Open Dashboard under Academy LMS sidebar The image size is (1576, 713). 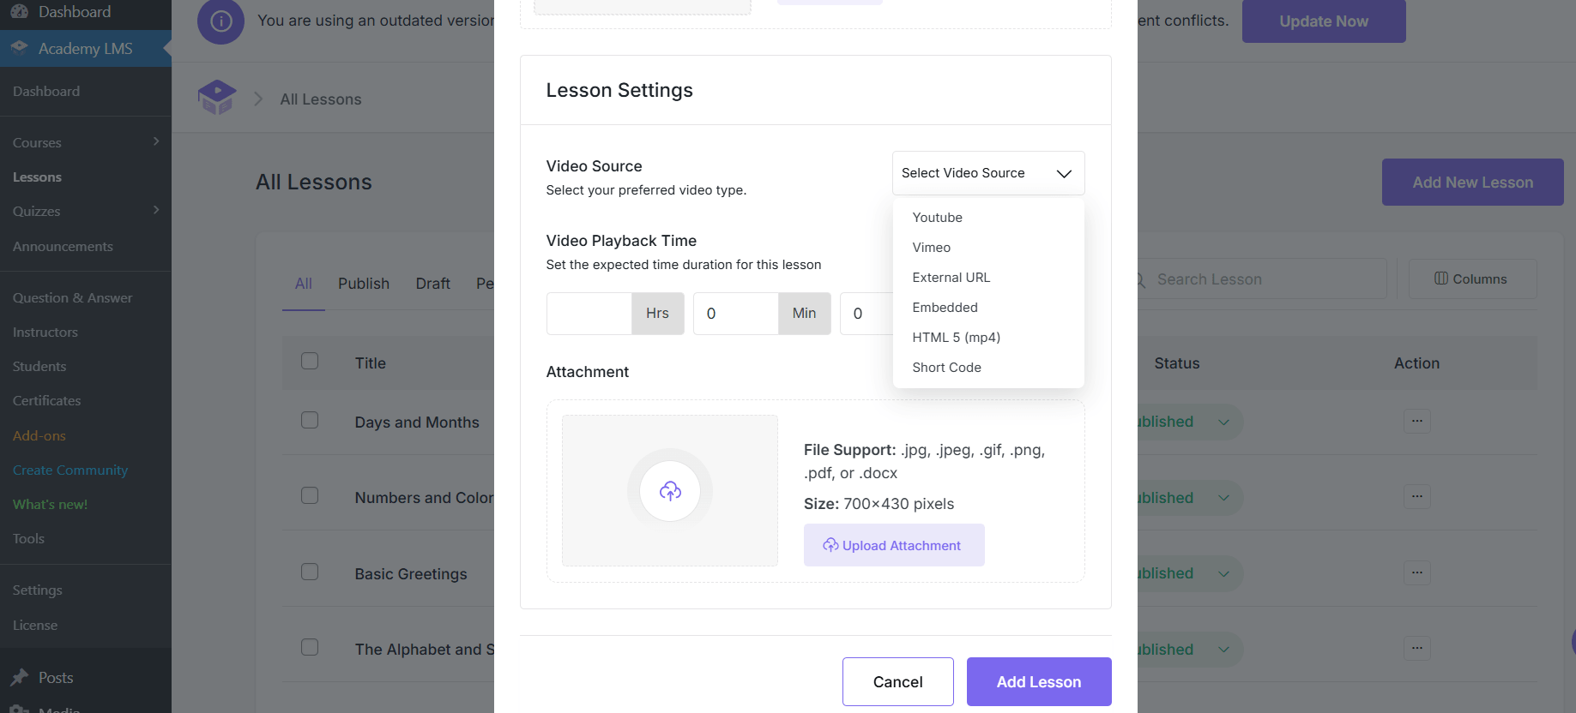pyautogui.click(x=46, y=91)
